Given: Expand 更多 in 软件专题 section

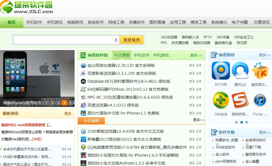Looking at the screenshot, I should (265, 132).
